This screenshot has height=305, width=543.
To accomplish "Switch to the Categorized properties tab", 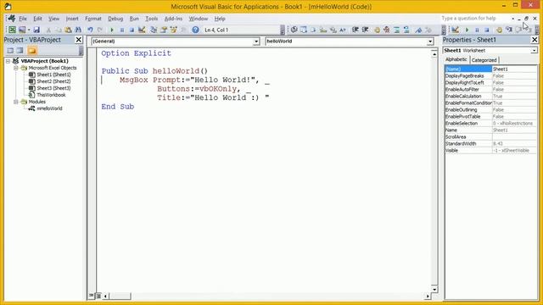I will pos(484,60).
